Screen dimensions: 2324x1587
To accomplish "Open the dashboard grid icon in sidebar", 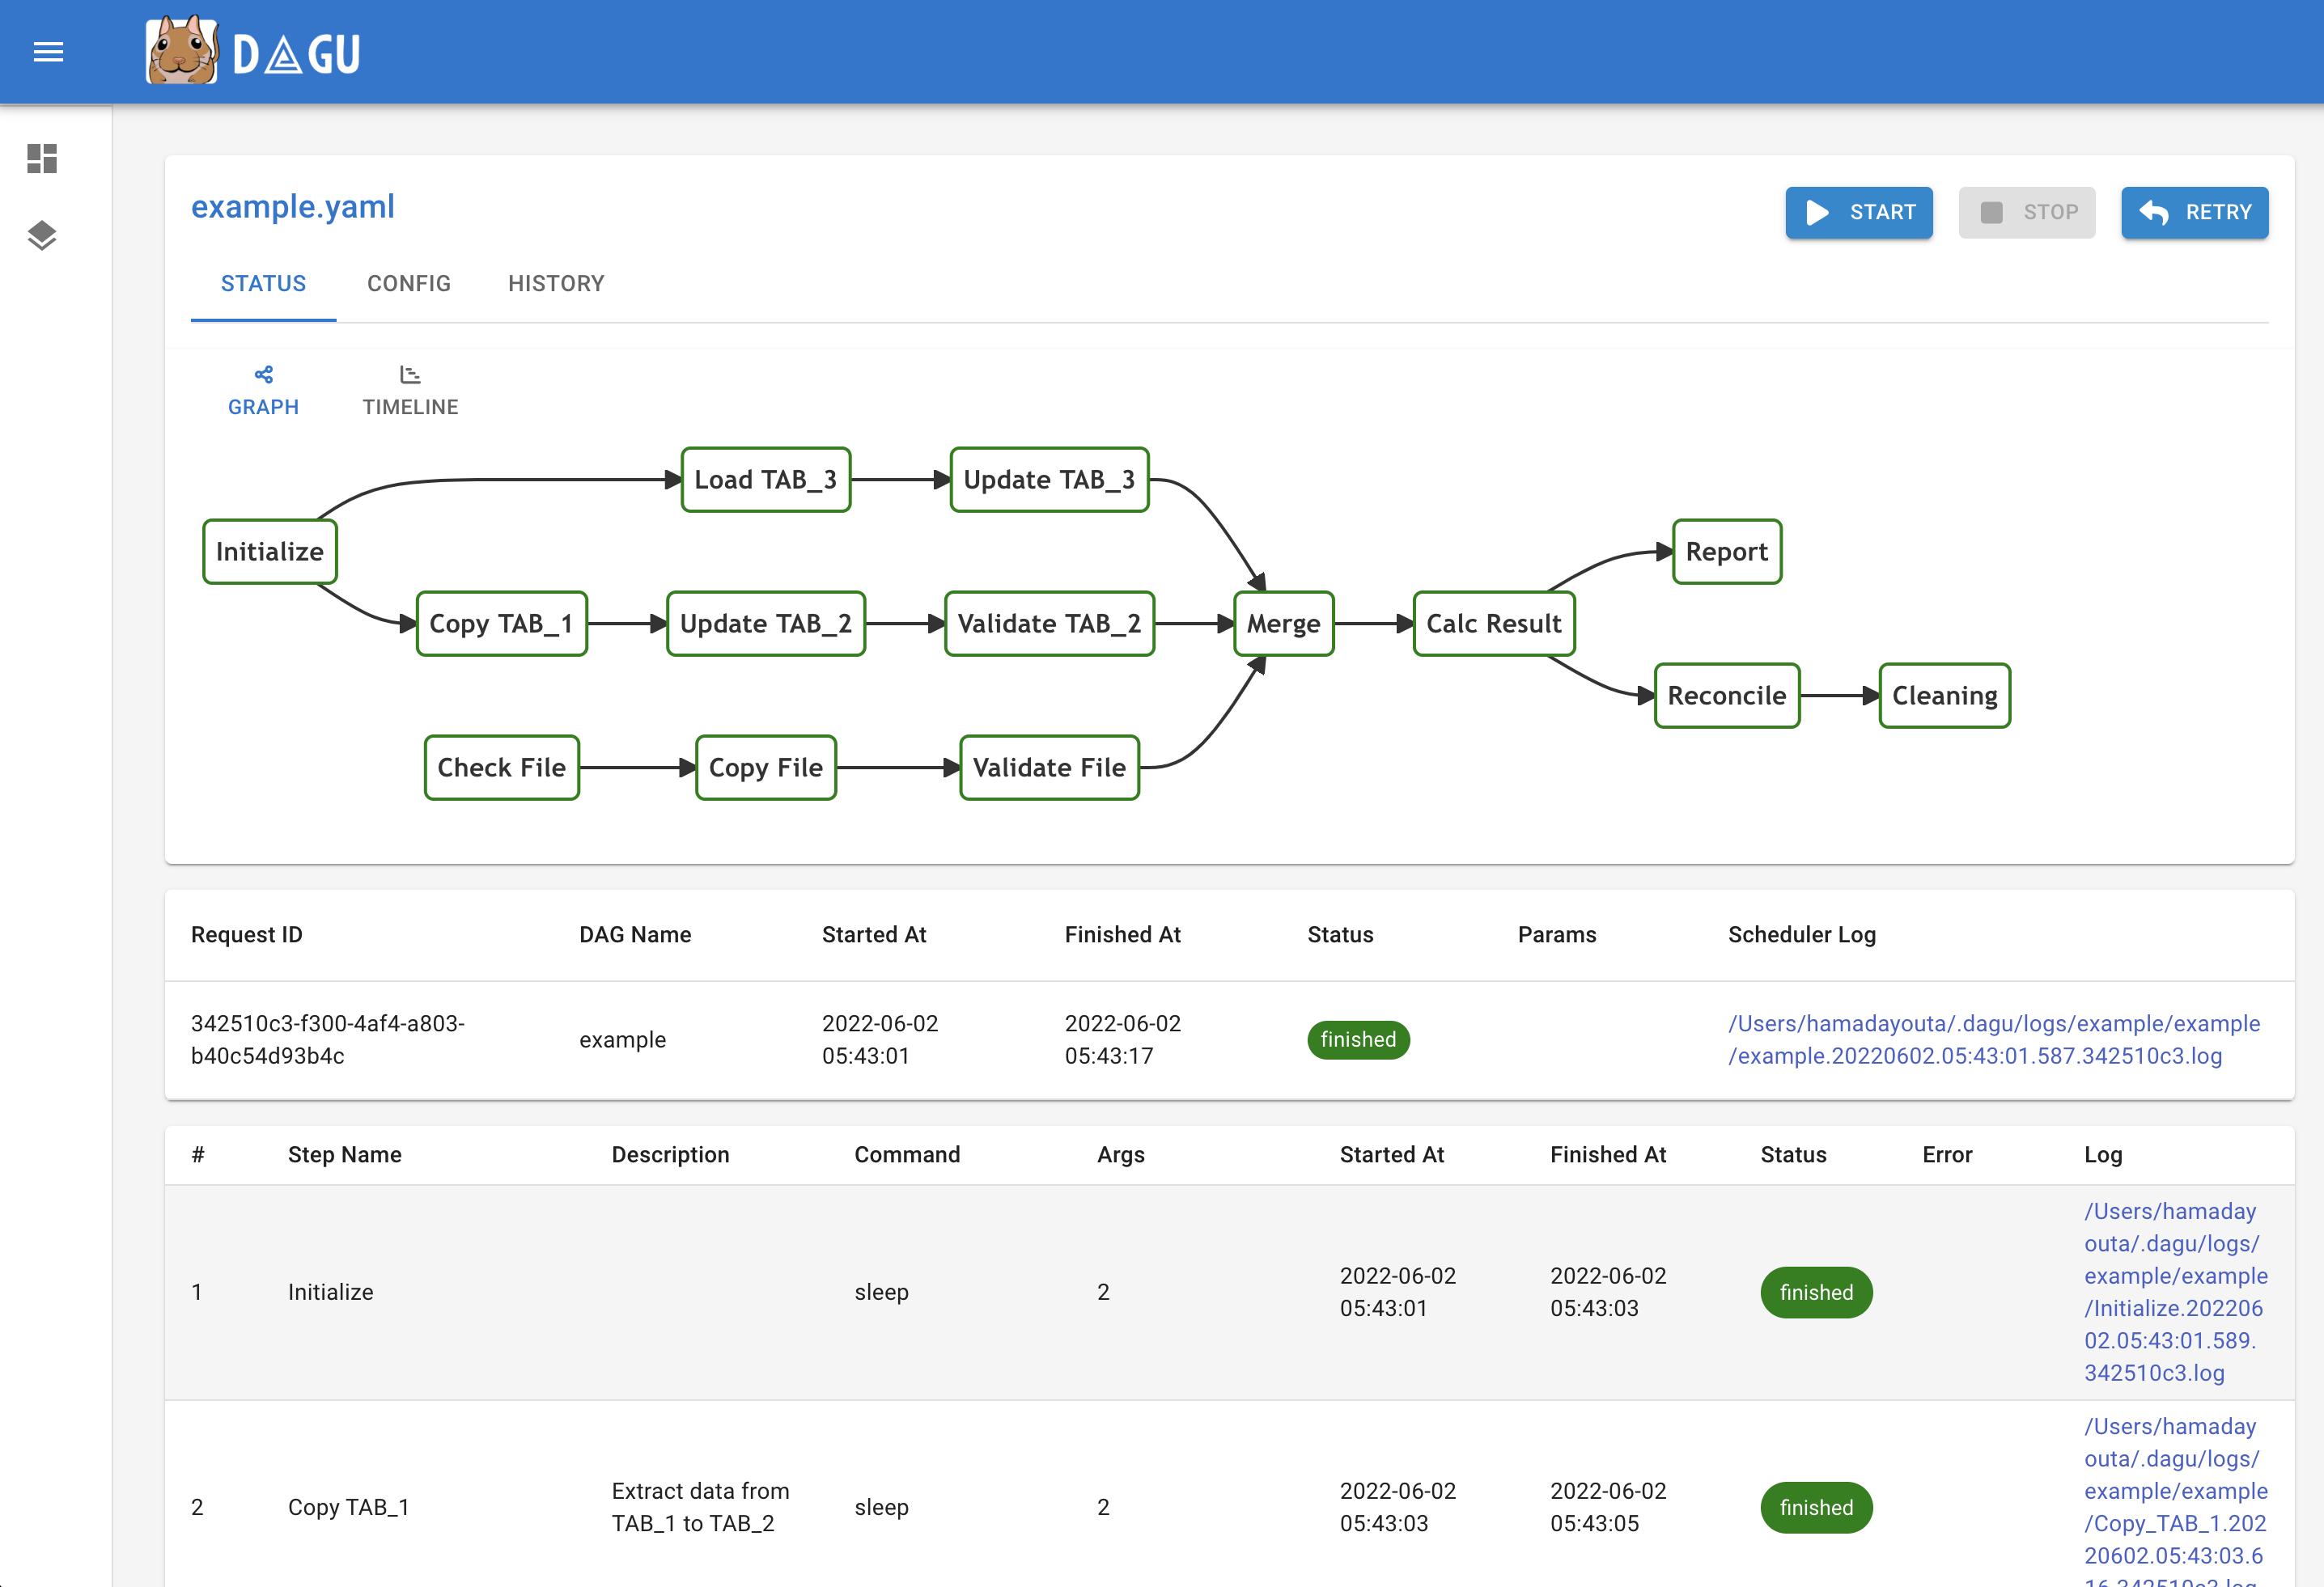I will point(42,158).
